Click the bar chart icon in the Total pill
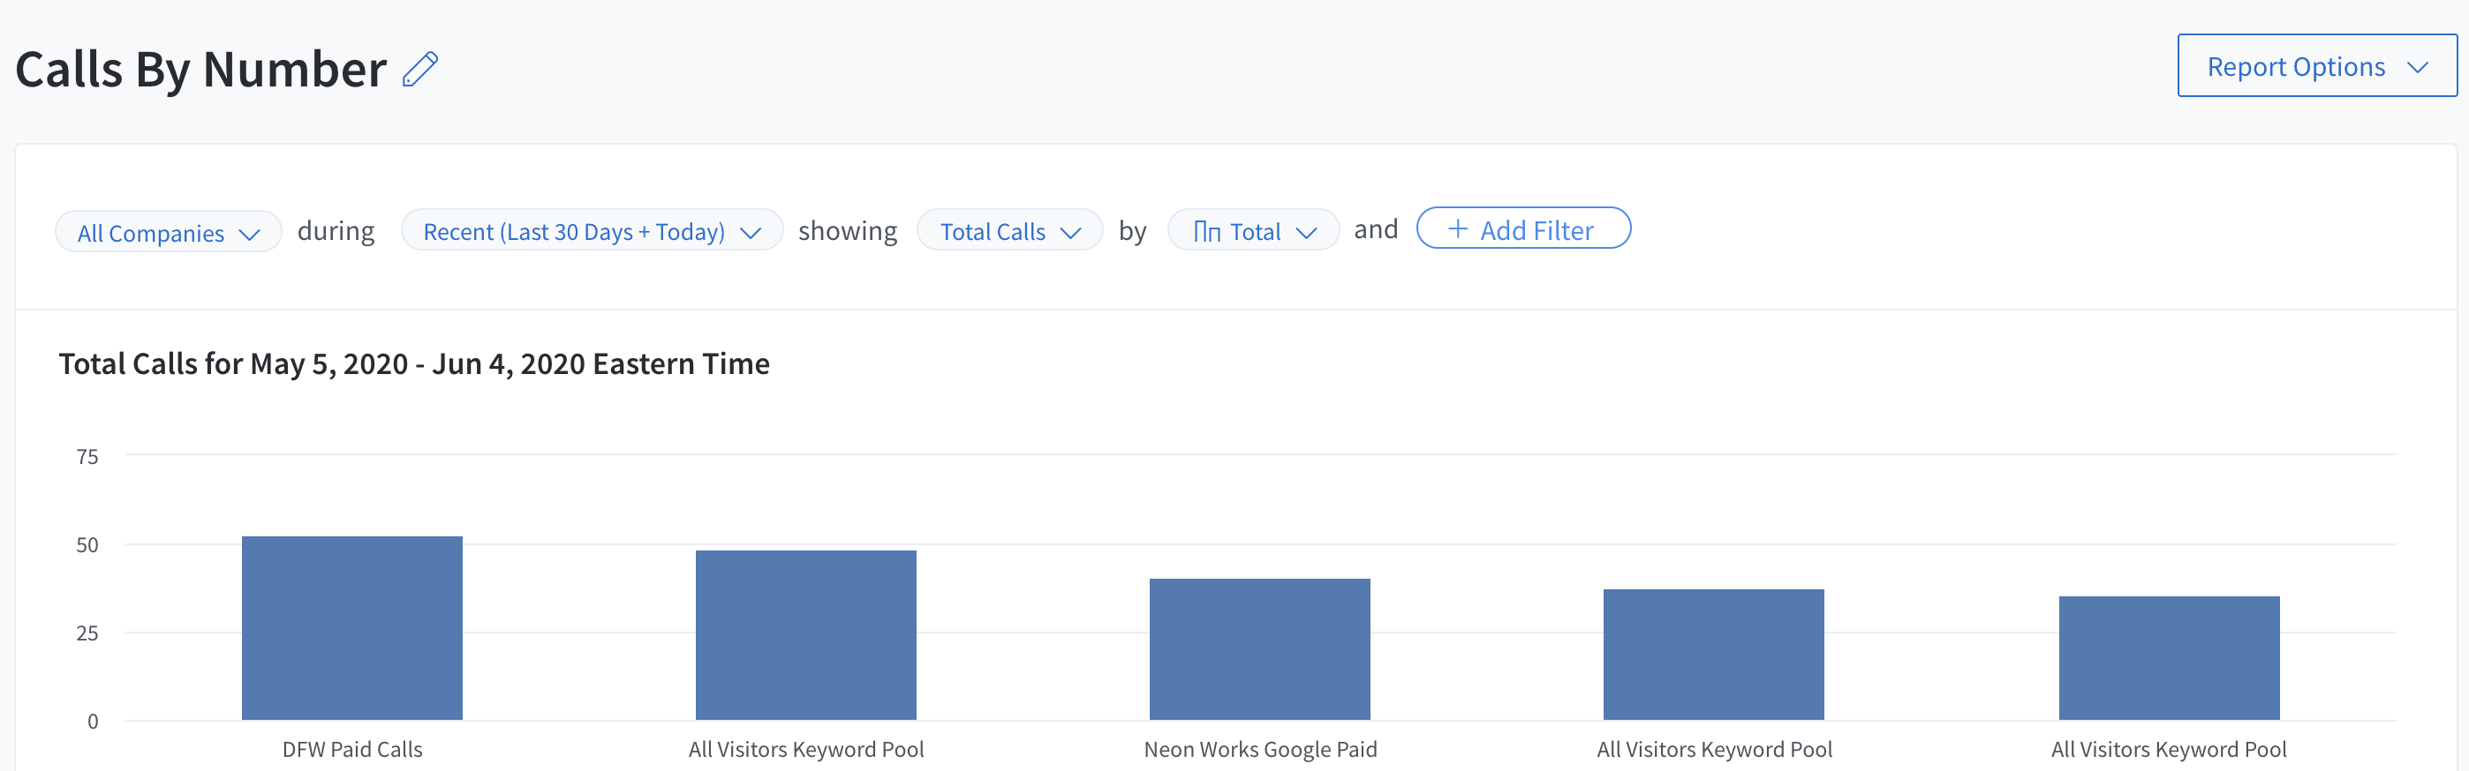 1207,232
